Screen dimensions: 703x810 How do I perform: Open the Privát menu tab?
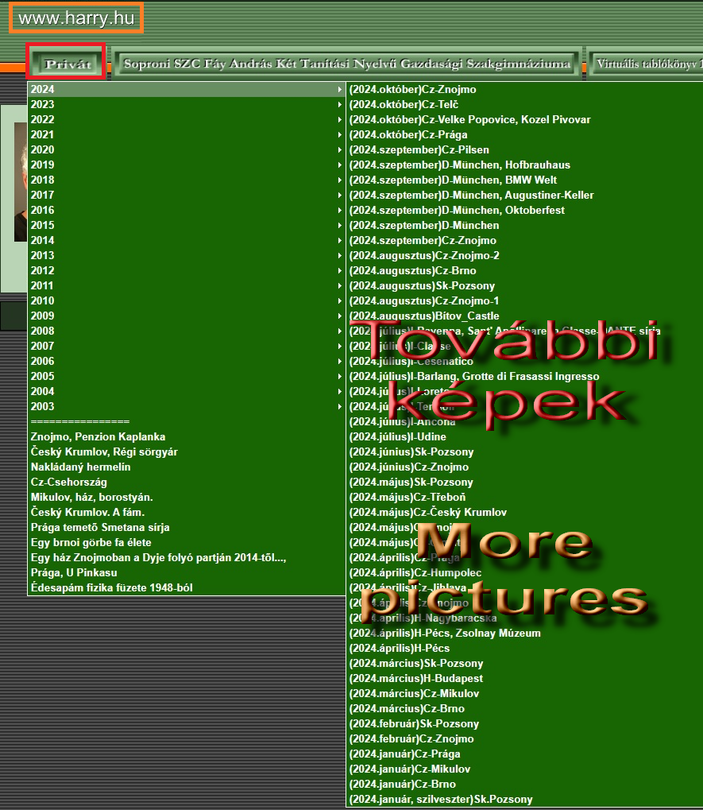point(67,64)
